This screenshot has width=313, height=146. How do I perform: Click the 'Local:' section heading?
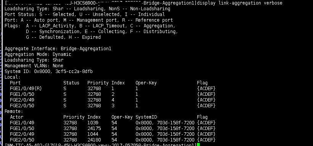tap(13, 77)
